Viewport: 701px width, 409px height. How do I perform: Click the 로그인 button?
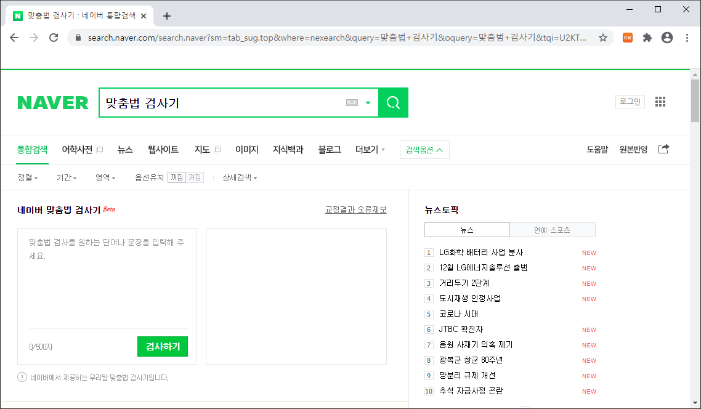point(630,102)
